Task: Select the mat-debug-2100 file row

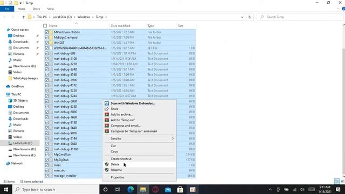Action: [120, 59]
